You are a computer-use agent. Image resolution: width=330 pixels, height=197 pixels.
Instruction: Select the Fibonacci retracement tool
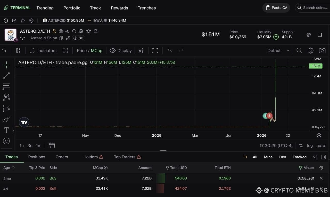tap(6, 87)
